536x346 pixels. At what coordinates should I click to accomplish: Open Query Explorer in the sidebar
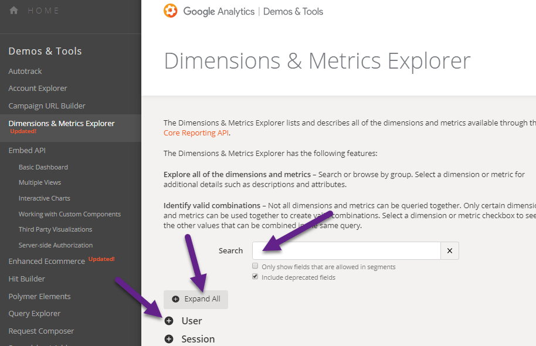[35, 314]
